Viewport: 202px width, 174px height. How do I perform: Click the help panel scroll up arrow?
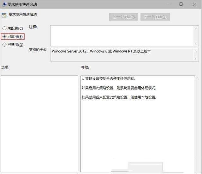pyautogui.click(x=197, y=78)
